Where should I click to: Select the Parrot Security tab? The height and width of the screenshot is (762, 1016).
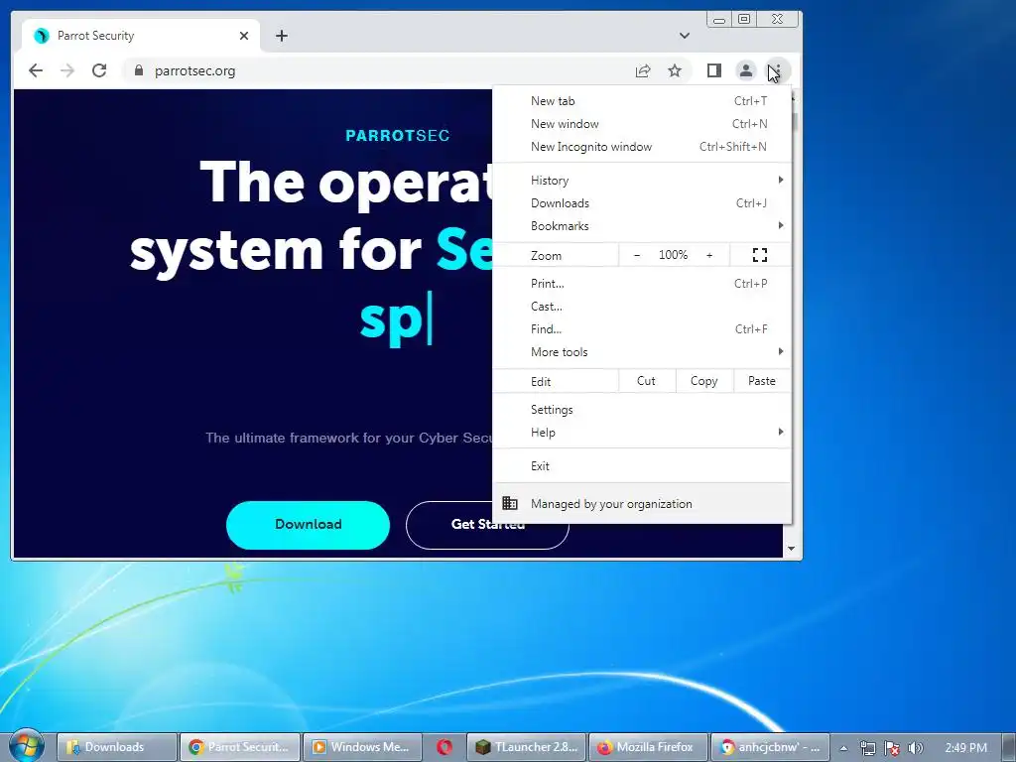pos(141,36)
